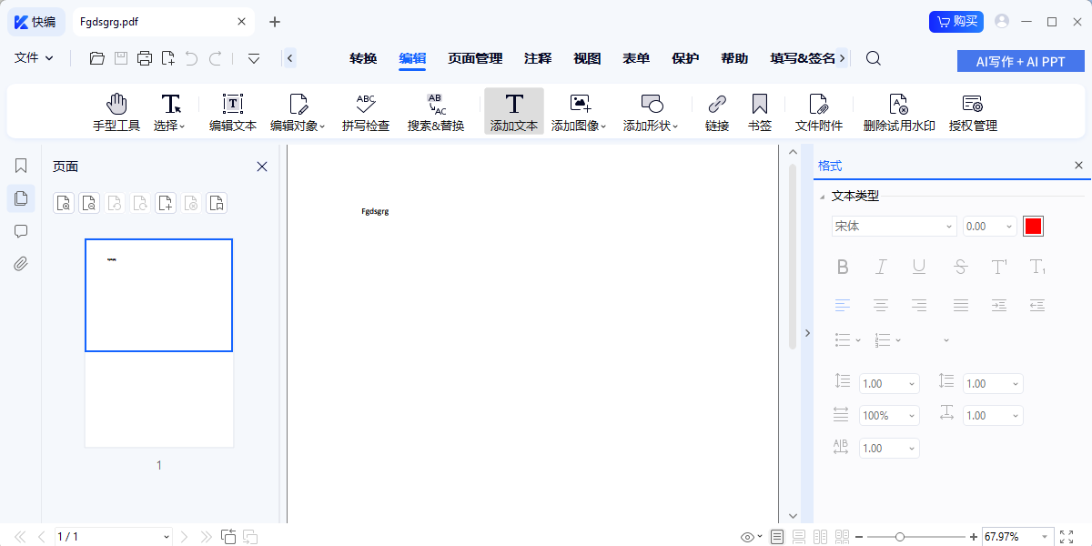Toggle underline text formatting
This screenshot has width=1092, height=546.
919,267
